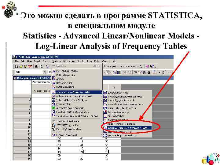Click the Probability Calculator icon
Screen dimensions: 220x165
pyautogui.click(x=53, y=135)
